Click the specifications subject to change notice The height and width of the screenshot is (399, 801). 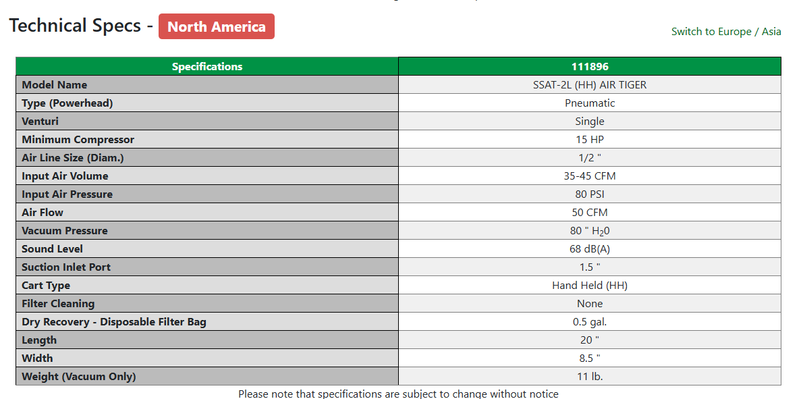pos(398,394)
